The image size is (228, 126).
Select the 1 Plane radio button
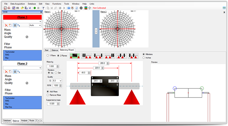pos(48,56)
